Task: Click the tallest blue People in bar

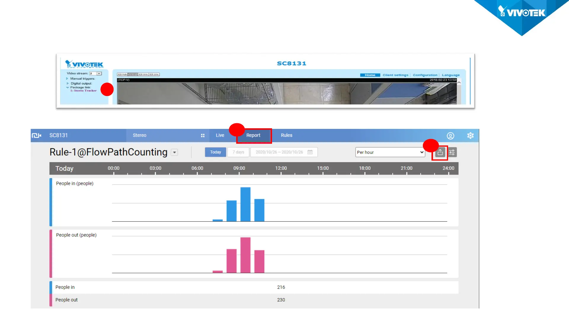Action: point(245,204)
